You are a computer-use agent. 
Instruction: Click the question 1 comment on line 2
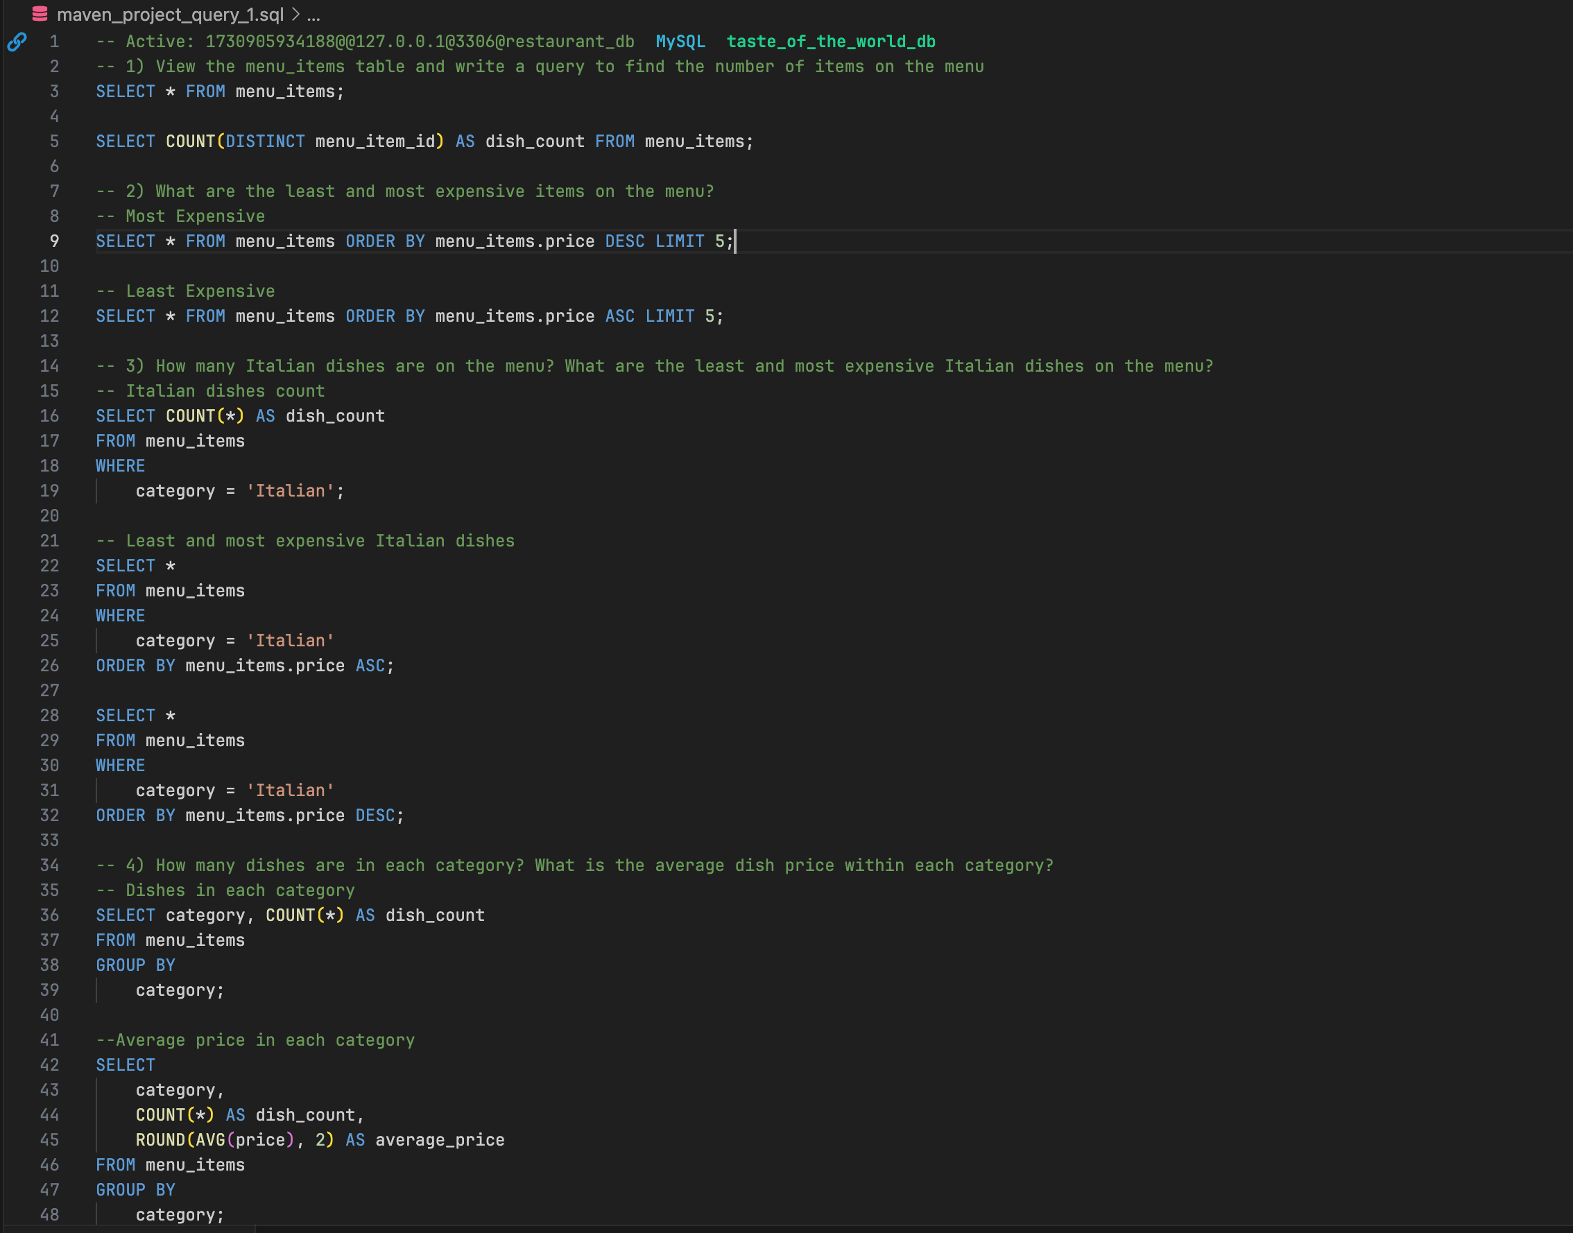pos(540,67)
